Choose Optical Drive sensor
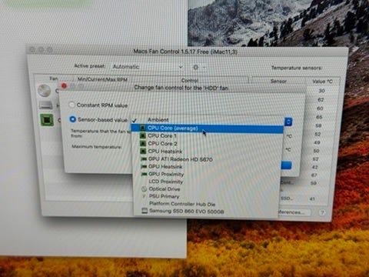Screen dimensions: 369x277 (x=207, y=189)
